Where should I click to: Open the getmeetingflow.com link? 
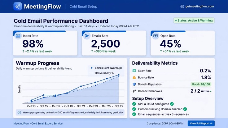199,7
